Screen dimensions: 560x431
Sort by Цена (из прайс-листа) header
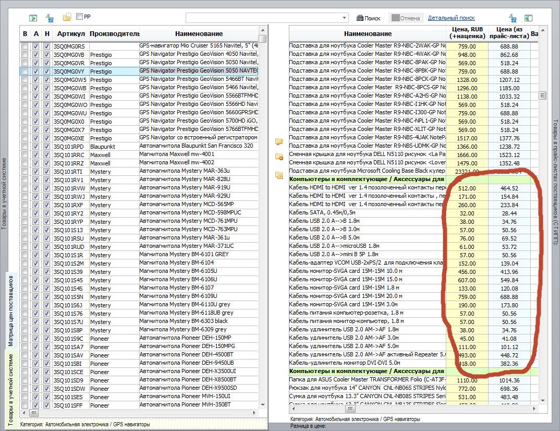pyautogui.click(x=509, y=33)
